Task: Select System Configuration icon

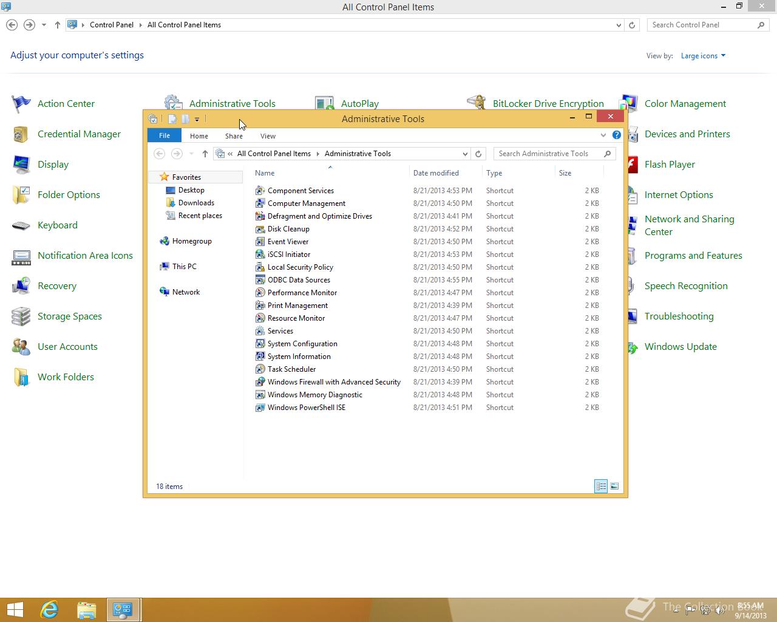Action: [260, 344]
